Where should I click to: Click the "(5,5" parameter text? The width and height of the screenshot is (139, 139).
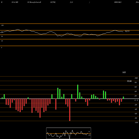click(71, 2)
